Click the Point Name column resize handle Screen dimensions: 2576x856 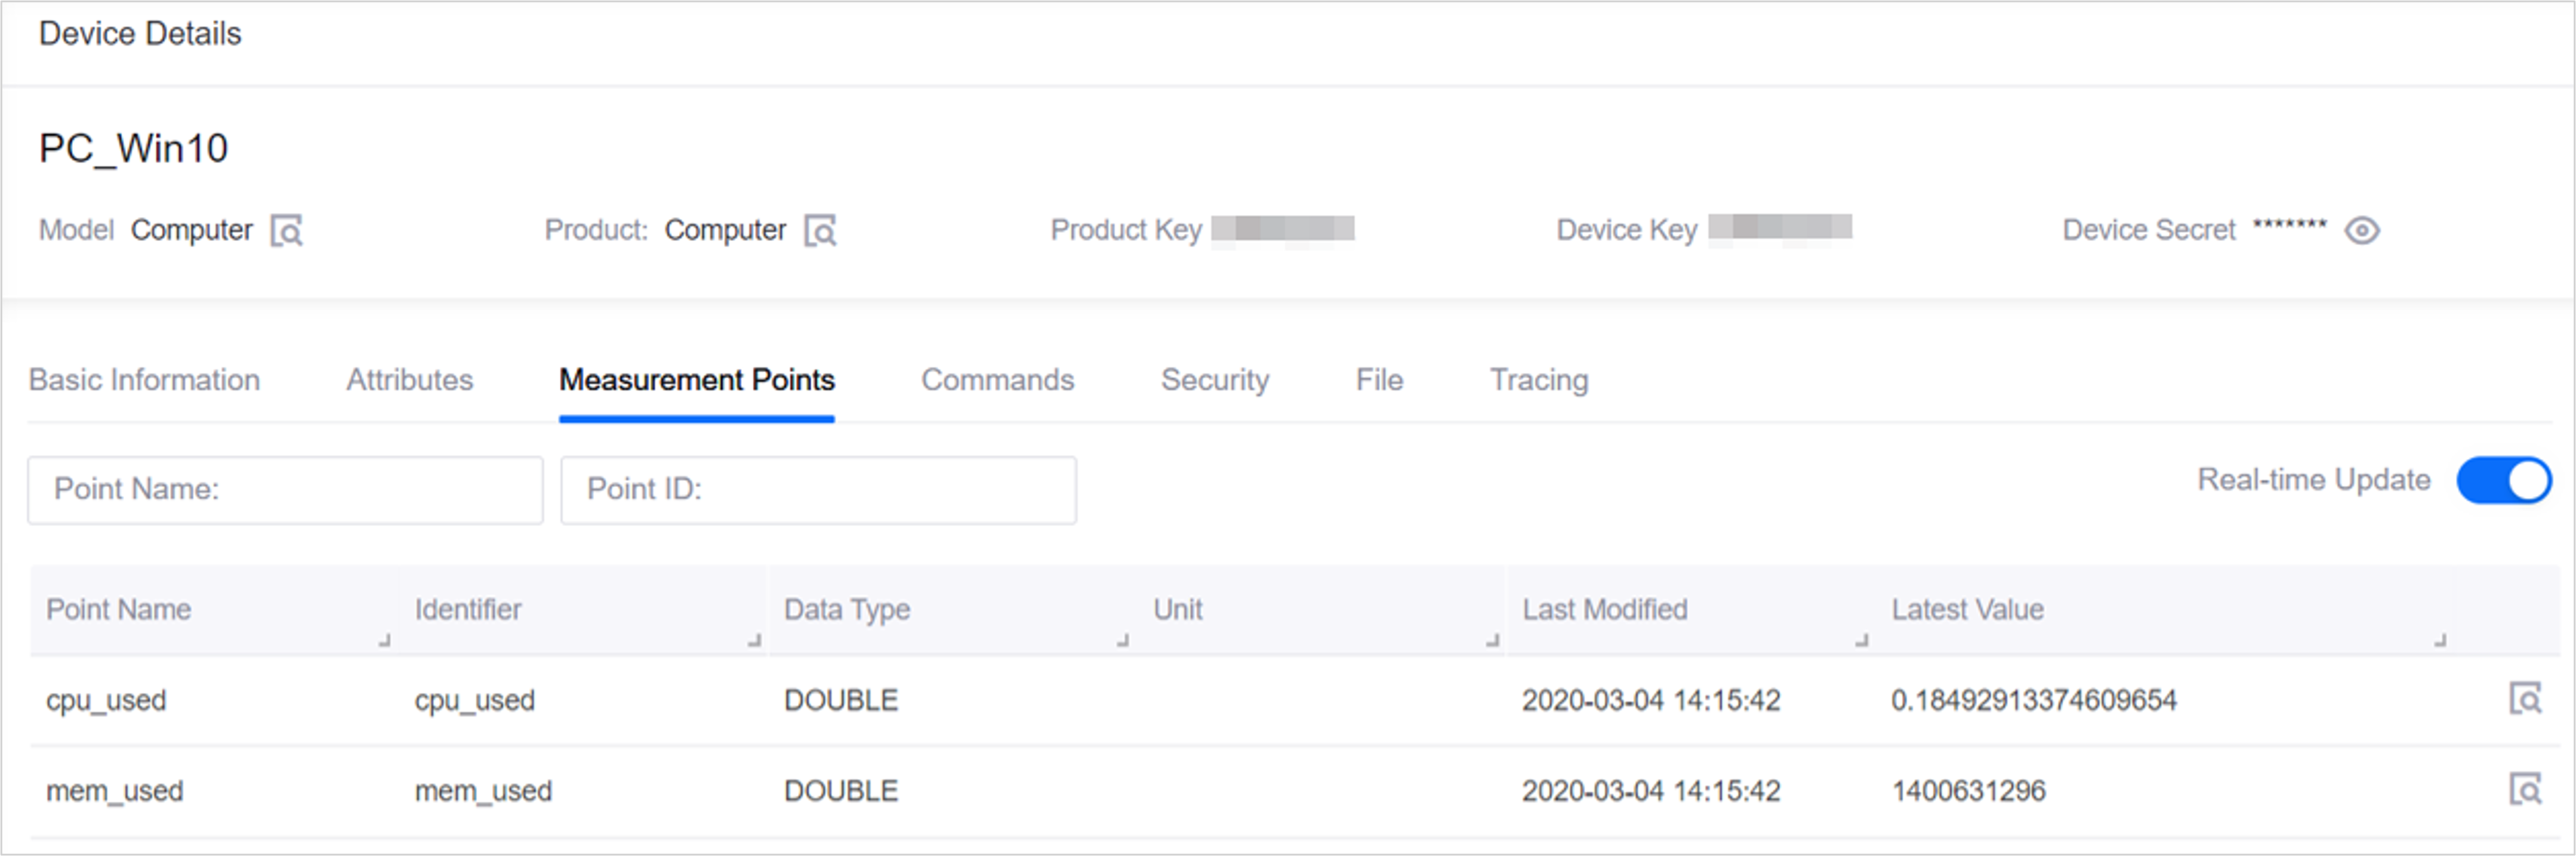[385, 640]
